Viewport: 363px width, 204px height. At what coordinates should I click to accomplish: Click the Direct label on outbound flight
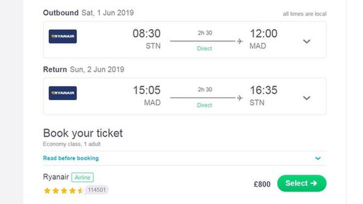pyautogui.click(x=205, y=49)
